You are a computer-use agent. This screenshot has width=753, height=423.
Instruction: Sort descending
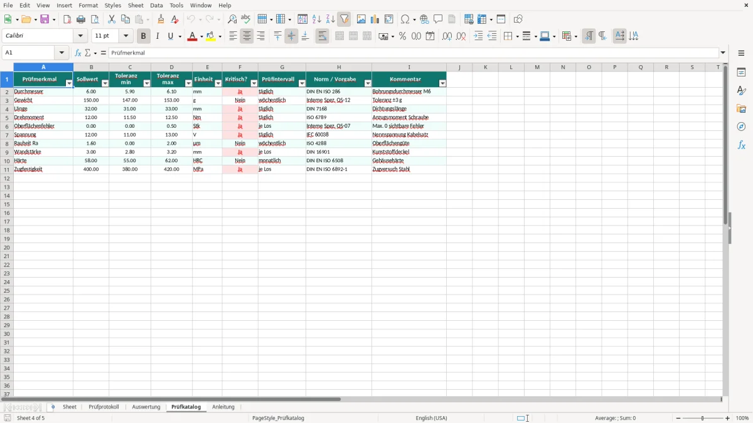[330, 19]
